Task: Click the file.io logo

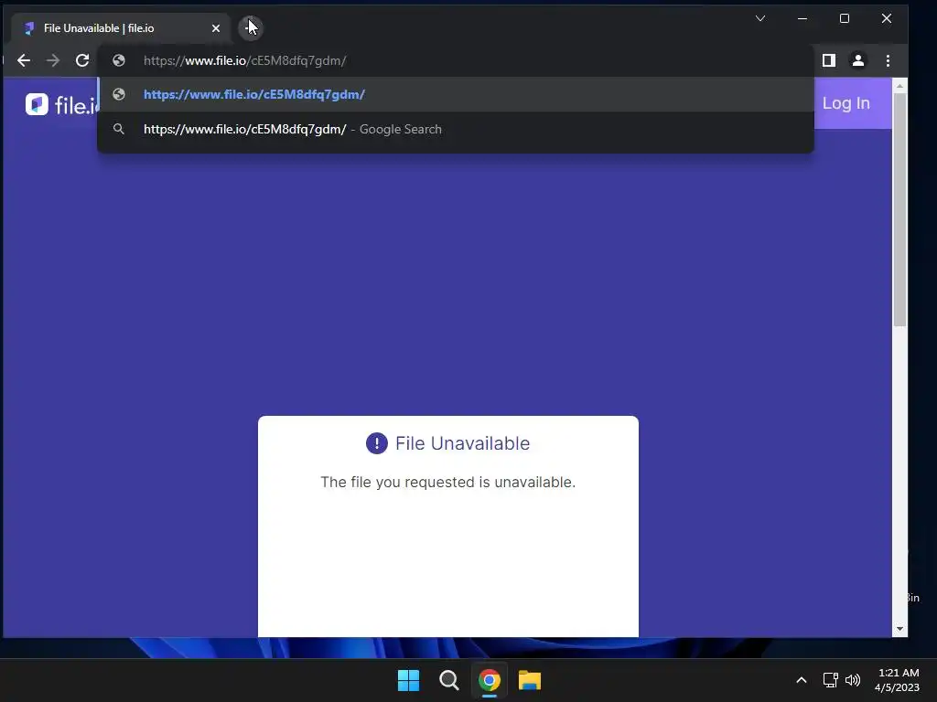Action: (59, 104)
